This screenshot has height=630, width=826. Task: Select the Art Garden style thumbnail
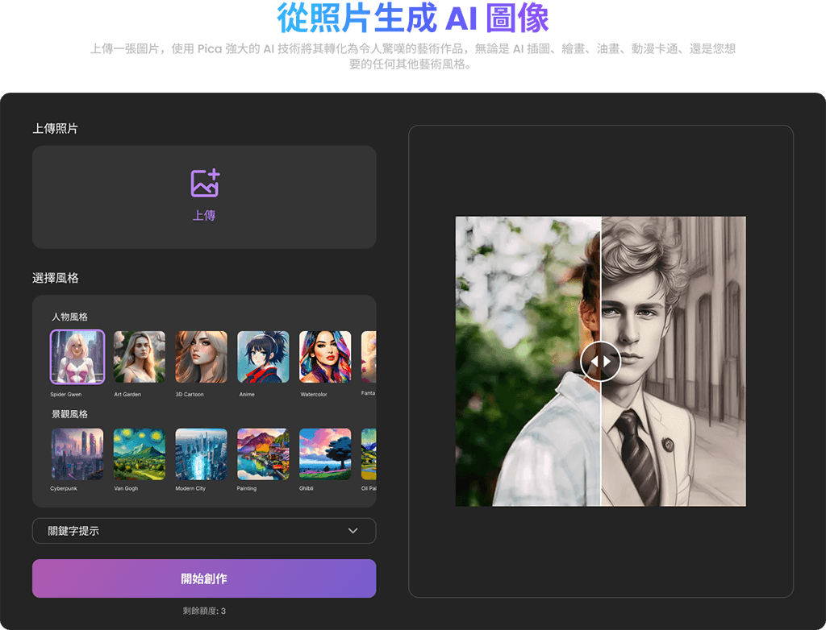pyautogui.click(x=139, y=357)
